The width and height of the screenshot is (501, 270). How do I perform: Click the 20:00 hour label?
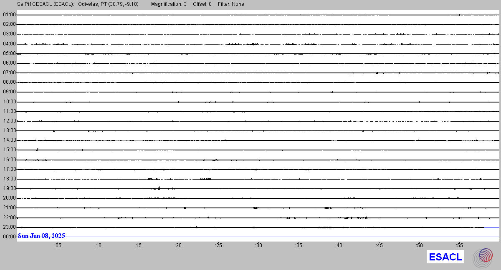tap(9, 198)
